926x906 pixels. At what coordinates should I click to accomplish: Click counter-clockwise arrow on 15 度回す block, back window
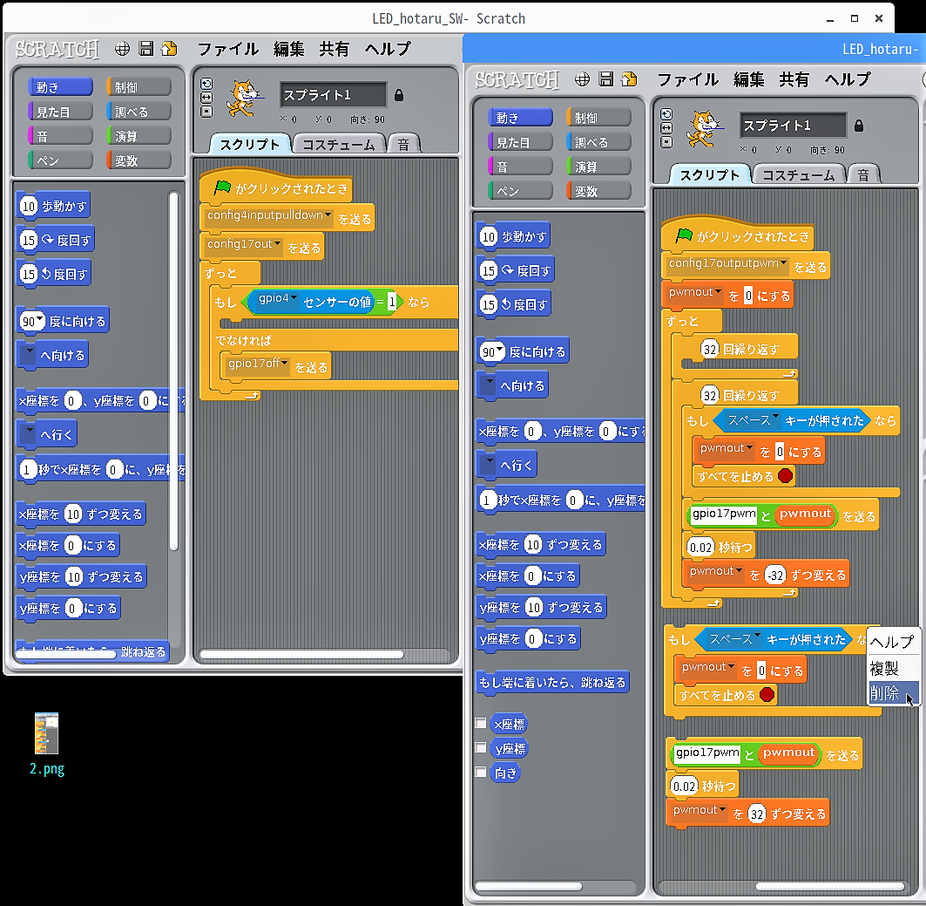[x=46, y=274]
